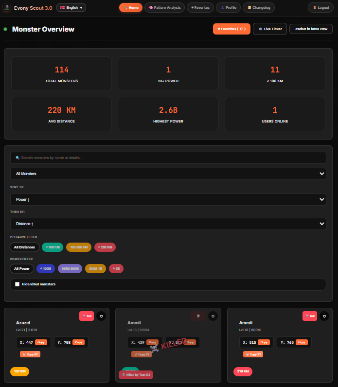Click the 220 KM Avg Distance card
This screenshot has height=387, width=338.
(x=61, y=114)
